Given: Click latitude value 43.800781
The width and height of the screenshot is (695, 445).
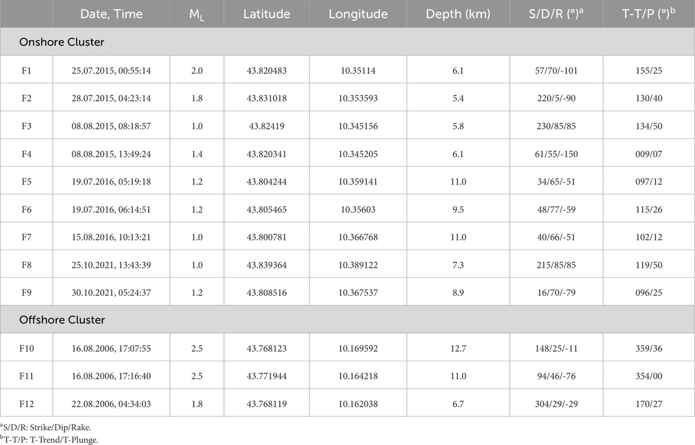Looking at the screenshot, I should (x=266, y=237).
